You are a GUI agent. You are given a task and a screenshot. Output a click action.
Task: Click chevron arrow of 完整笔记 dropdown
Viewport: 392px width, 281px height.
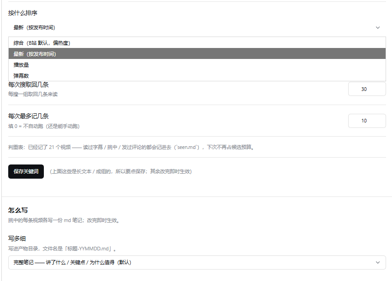click(378, 263)
